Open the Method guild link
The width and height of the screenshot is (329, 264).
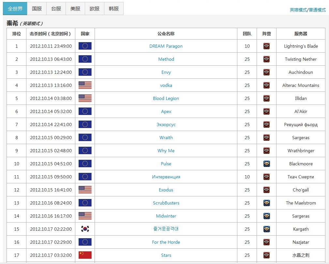coord(166,59)
